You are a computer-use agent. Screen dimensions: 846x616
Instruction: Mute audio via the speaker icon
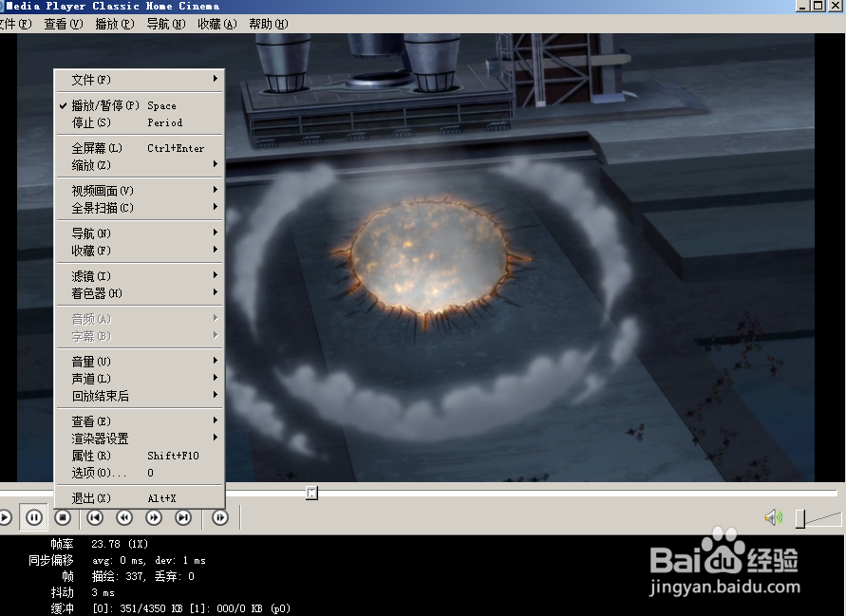pyautogui.click(x=773, y=518)
